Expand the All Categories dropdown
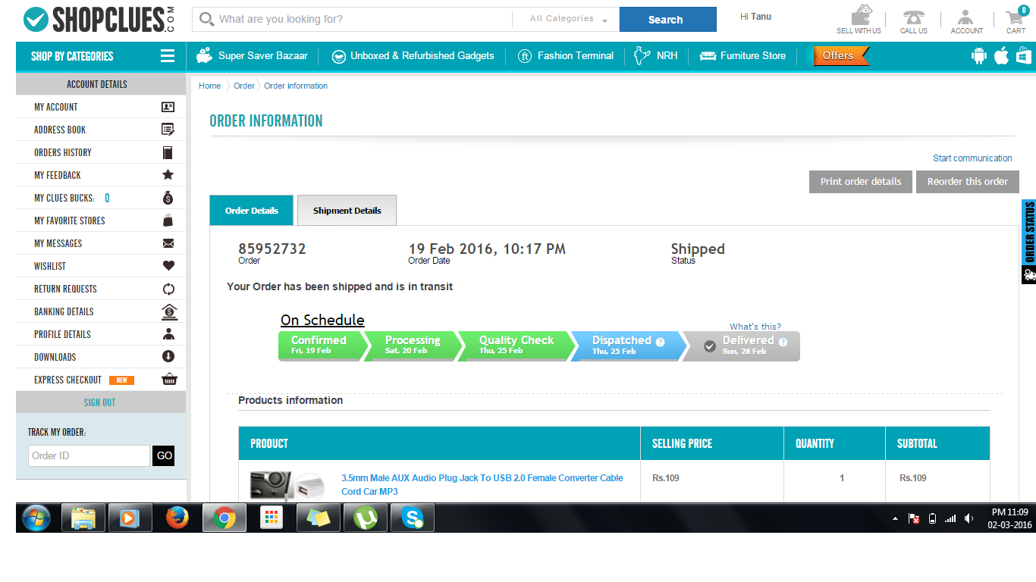This screenshot has width=1036, height=582. pyautogui.click(x=568, y=19)
